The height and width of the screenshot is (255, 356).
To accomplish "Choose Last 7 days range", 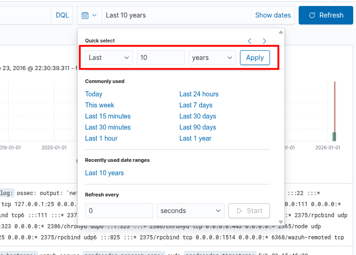I will point(196,105).
